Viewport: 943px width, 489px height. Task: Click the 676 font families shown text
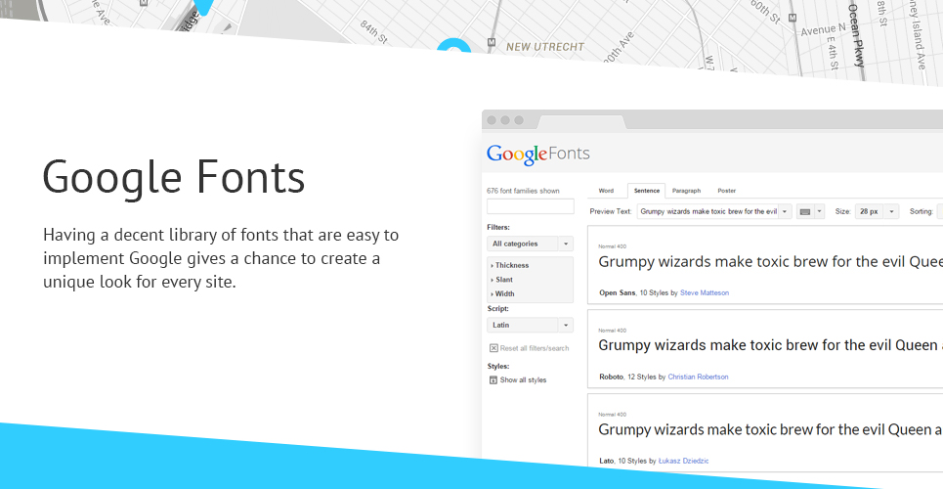(x=523, y=191)
